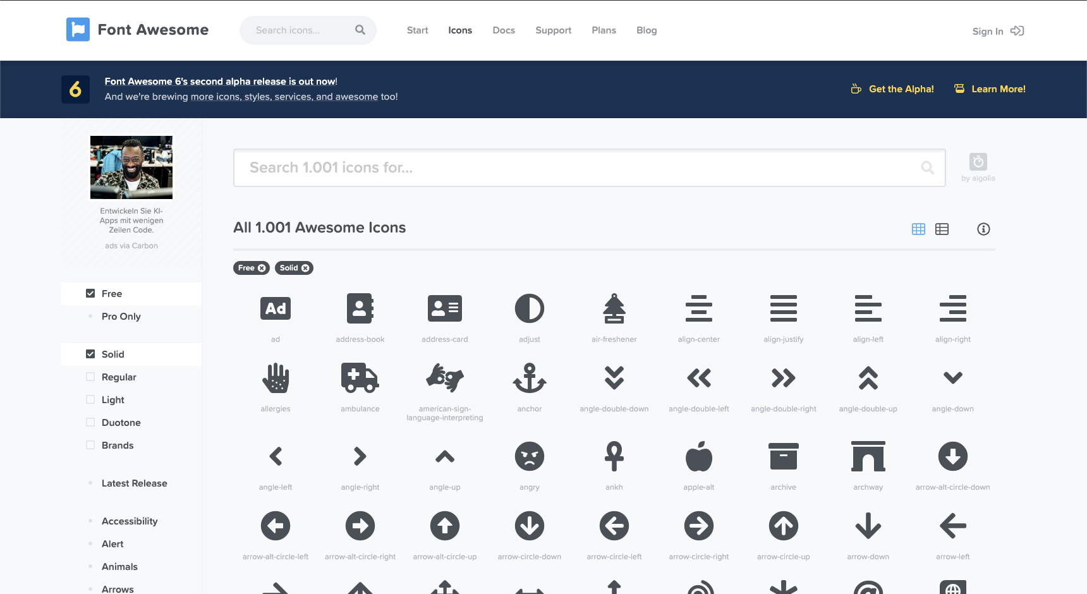
Task: Open the allergies hand icon
Action: point(276,378)
